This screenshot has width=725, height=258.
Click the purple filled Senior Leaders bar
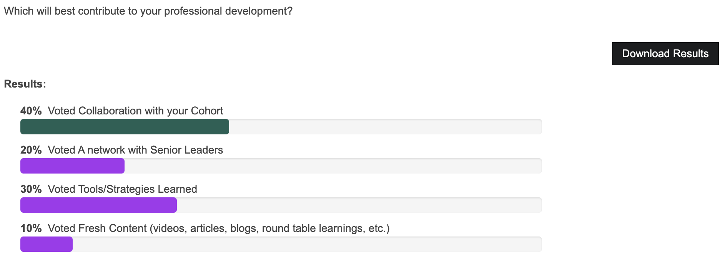point(72,166)
